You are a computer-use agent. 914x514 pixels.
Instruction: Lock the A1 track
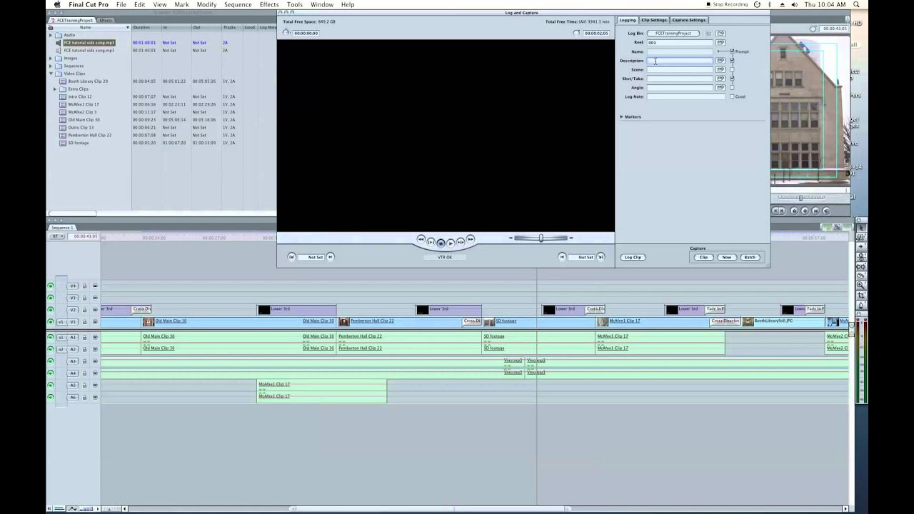point(84,337)
